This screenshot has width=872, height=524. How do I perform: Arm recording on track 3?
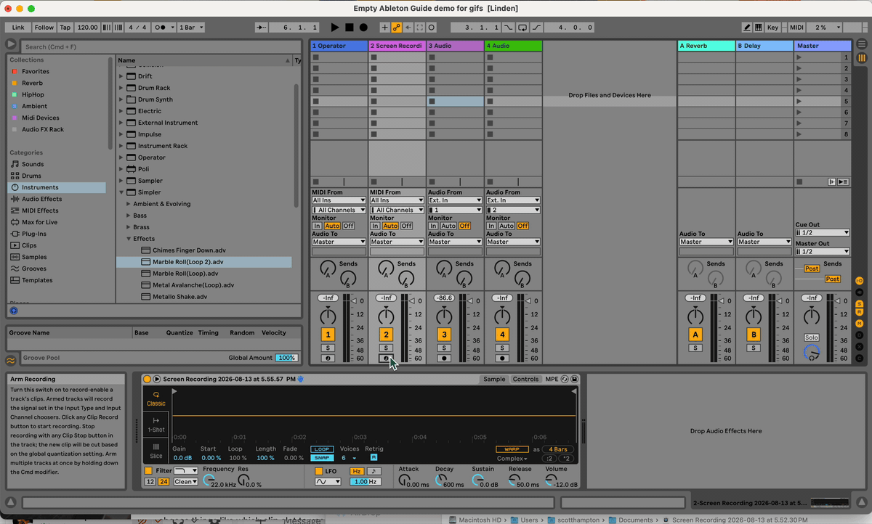pyautogui.click(x=444, y=359)
